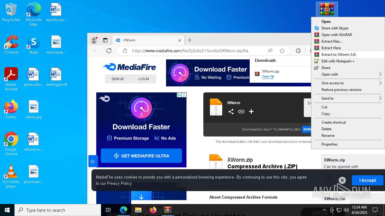Image resolution: width=385 pixels, height=216 pixels.
Task: Click LOG IN on MediaFire
Action: (x=143, y=79)
